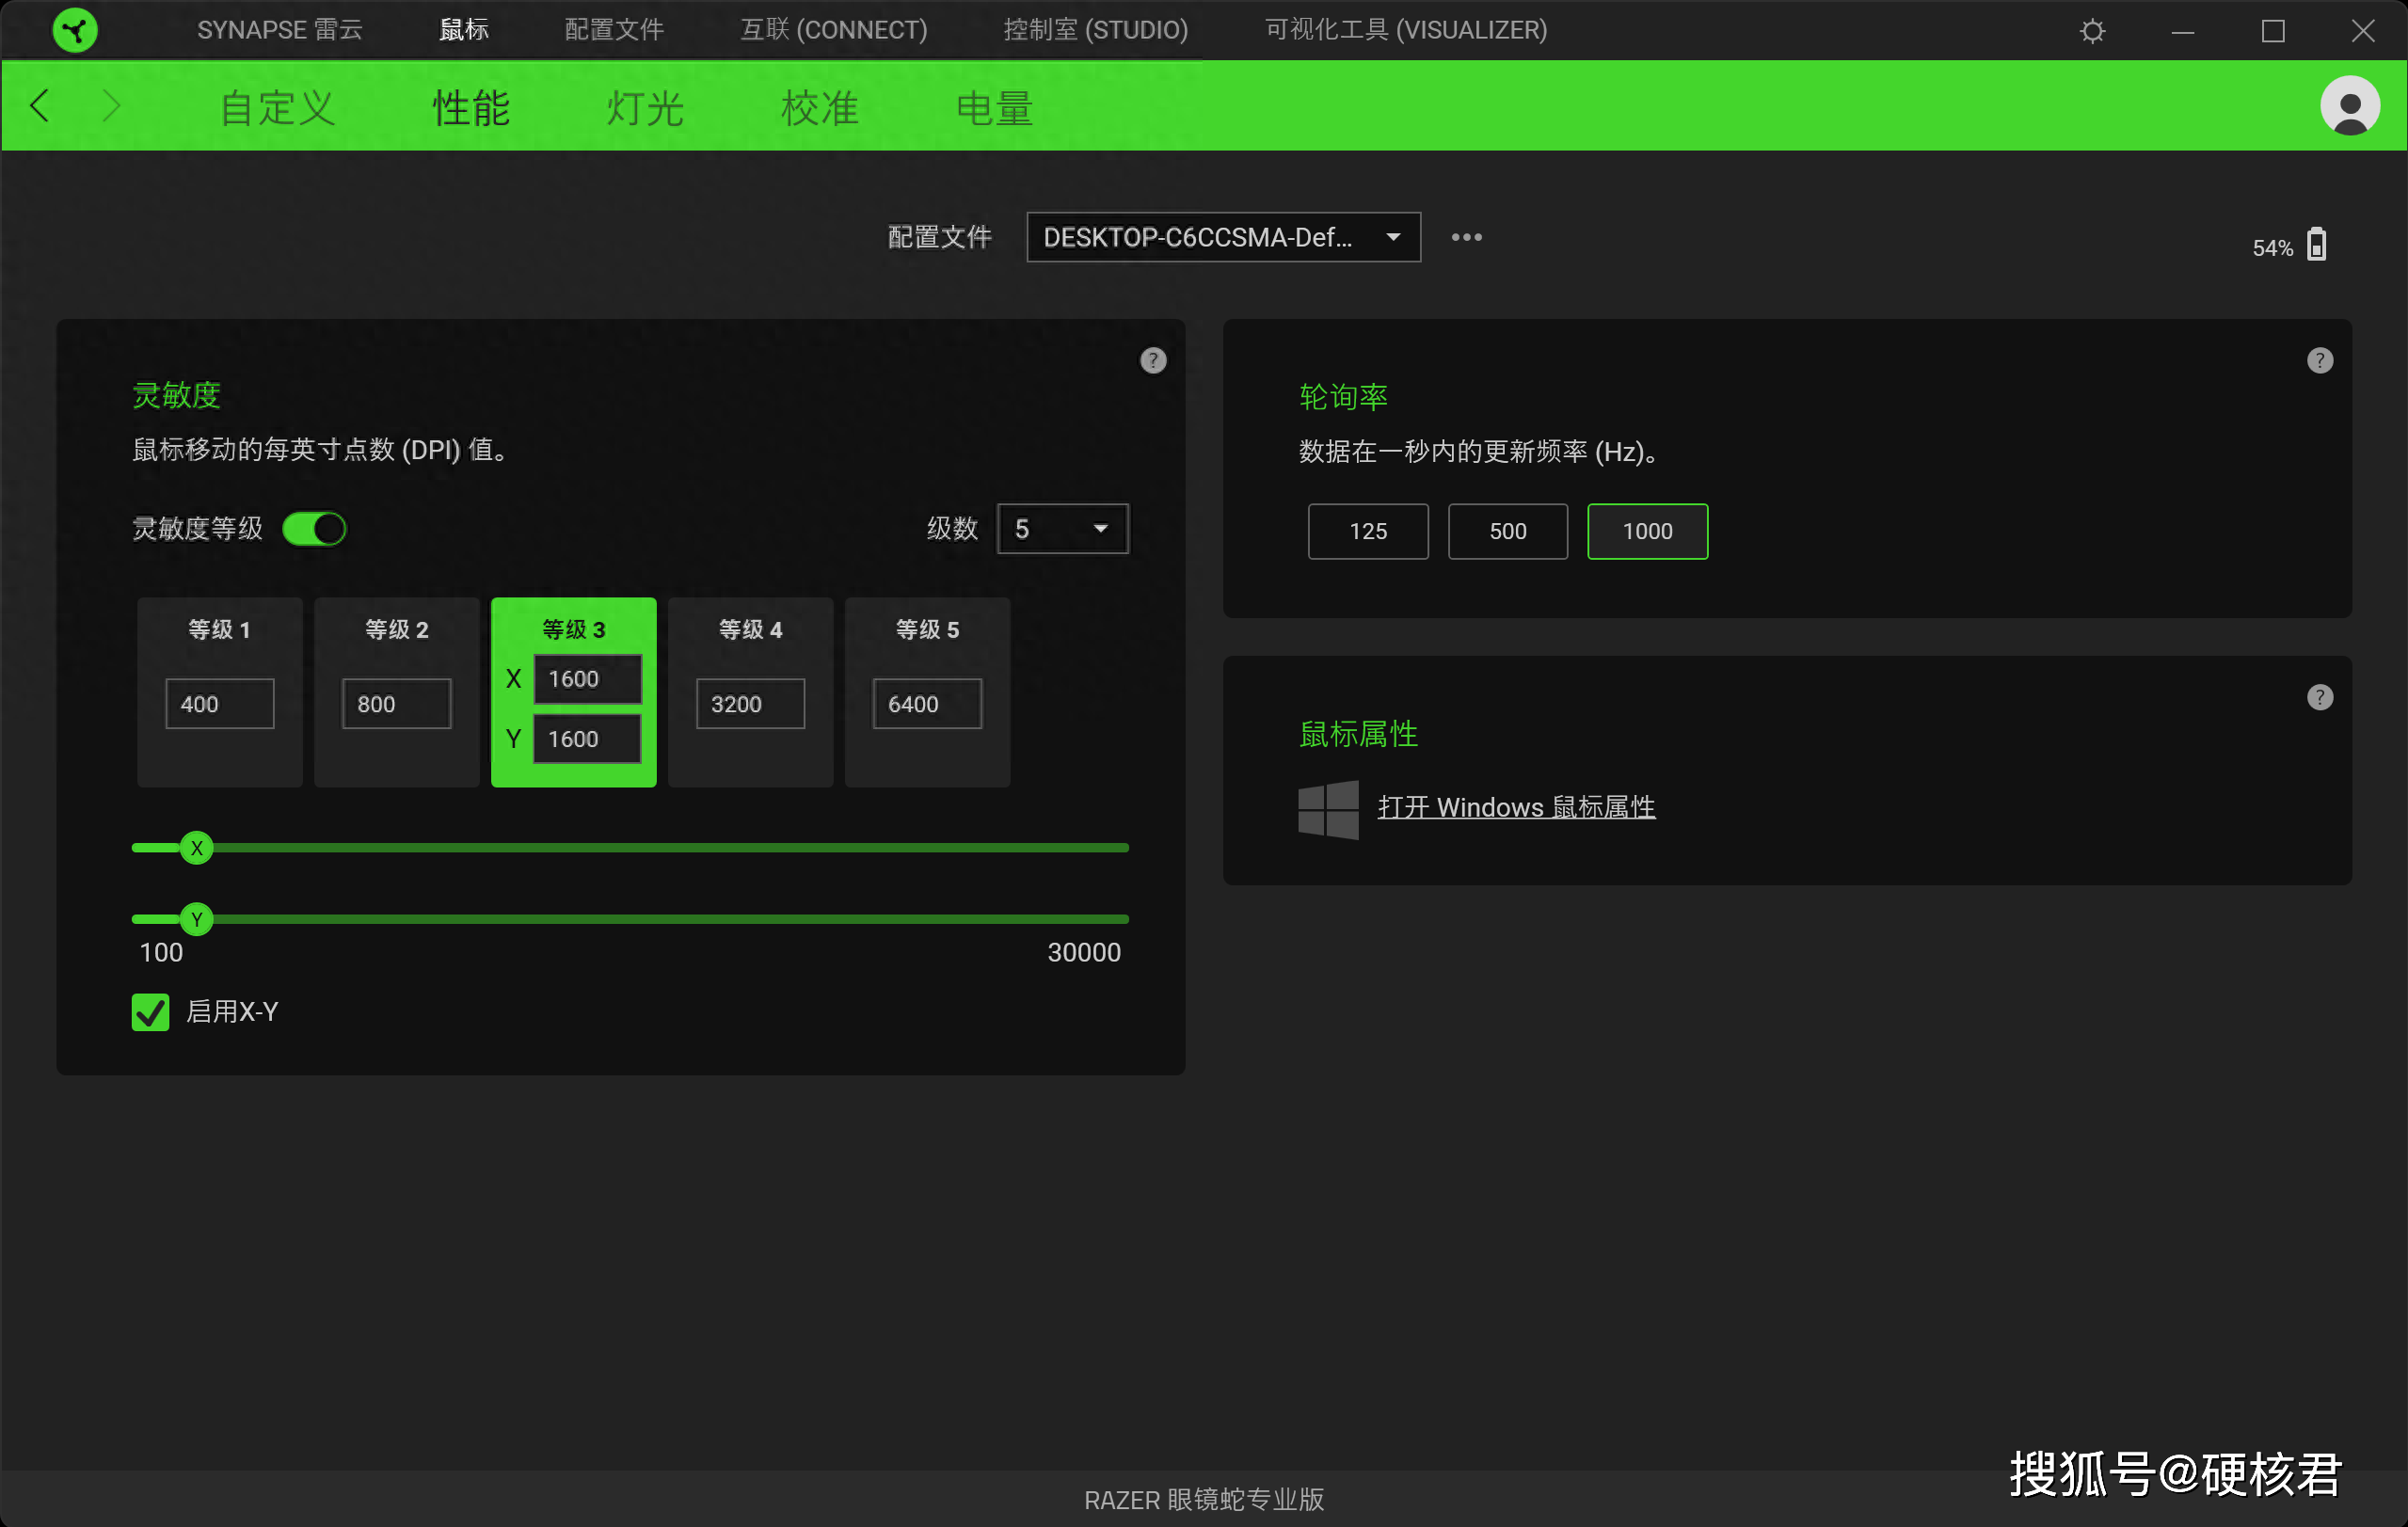2408x1527 pixels.
Task: Go back with the left arrow
Action: (x=40, y=106)
